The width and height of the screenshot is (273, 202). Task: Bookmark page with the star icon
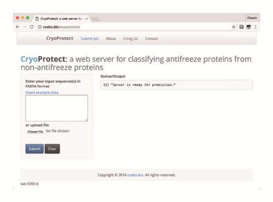234,27
